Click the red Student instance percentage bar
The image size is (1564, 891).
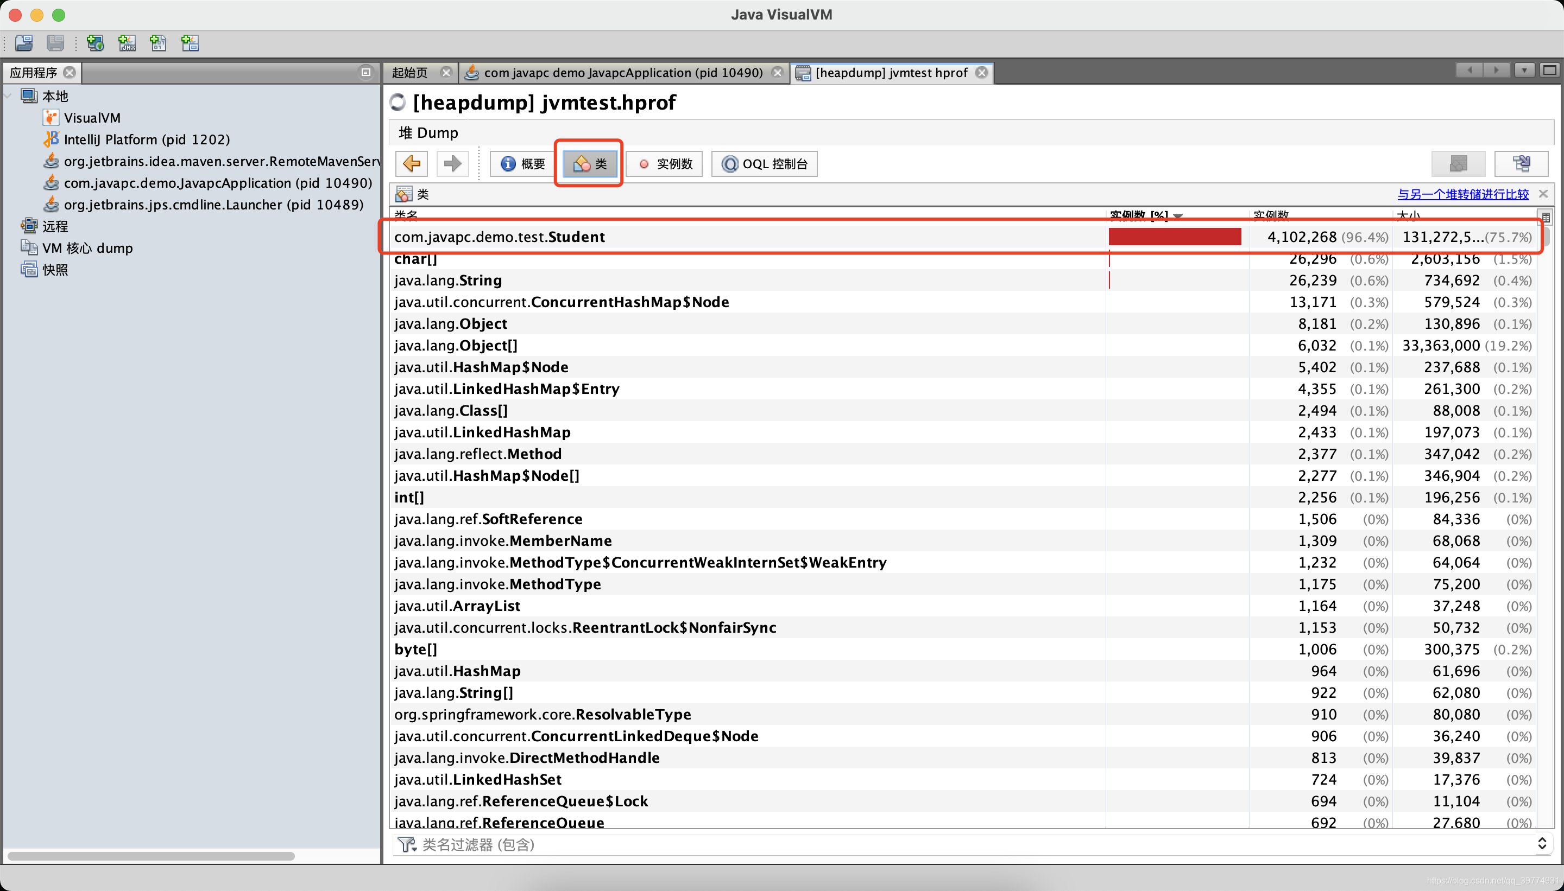(1174, 237)
